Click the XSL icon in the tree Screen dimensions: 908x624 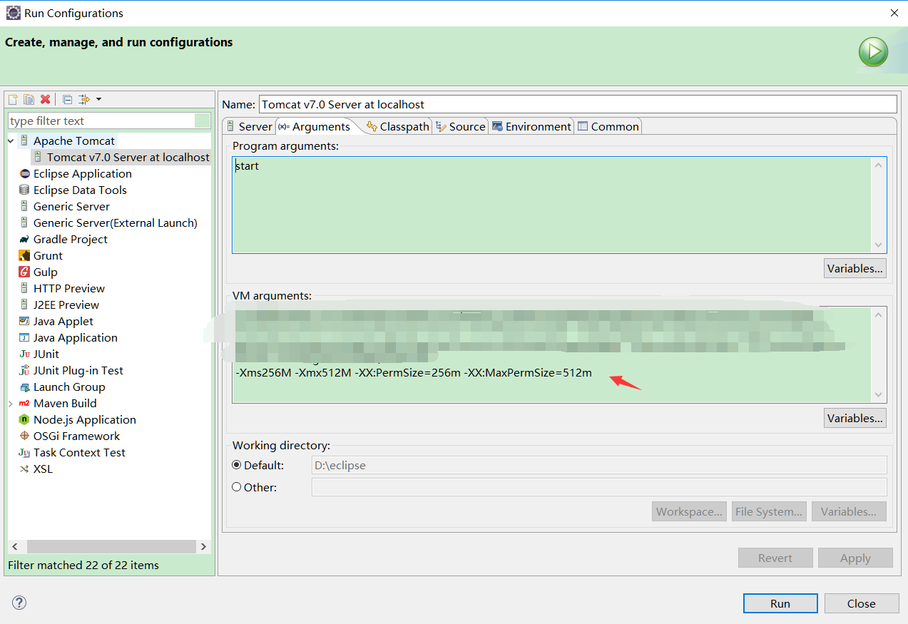pos(24,469)
